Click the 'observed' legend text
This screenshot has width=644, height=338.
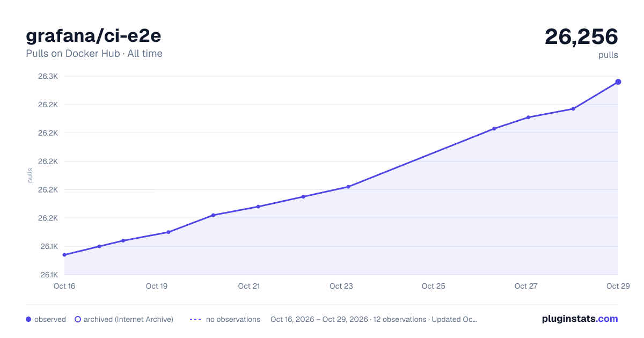[50, 319]
